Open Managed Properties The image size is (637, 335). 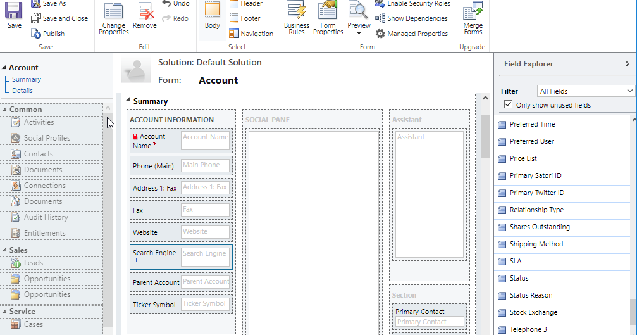pos(412,34)
